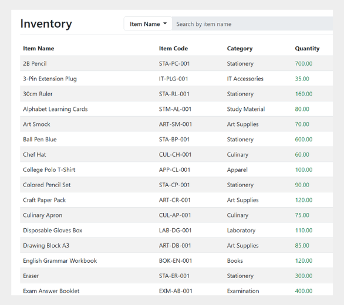Click Stationery category in Eraser row
This screenshot has height=305, width=344.
[x=240, y=276]
